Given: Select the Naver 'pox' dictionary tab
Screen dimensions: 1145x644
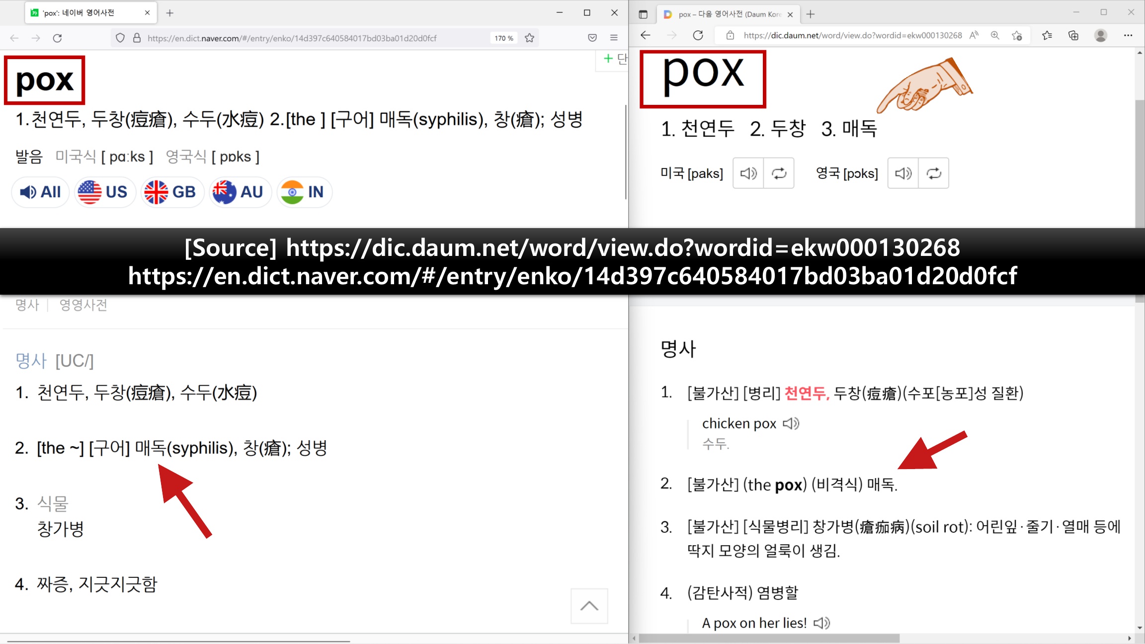Looking at the screenshot, I should pyautogui.click(x=91, y=13).
